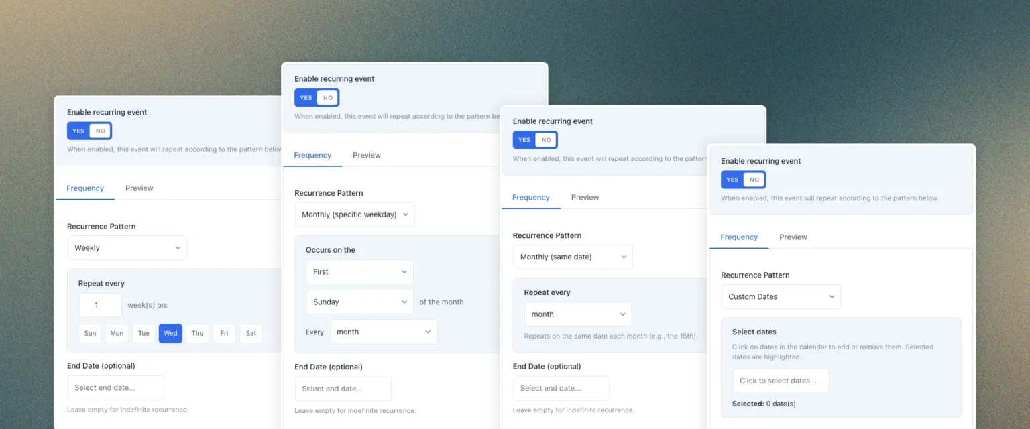This screenshot has width=1030, height=429.
Task: Toggle recurring event YES in Weekly panel
Action: pyautogui.click(x=79, y=131)
